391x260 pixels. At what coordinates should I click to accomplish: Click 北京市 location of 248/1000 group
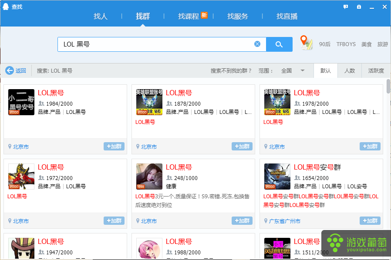[x=148, y=221]
